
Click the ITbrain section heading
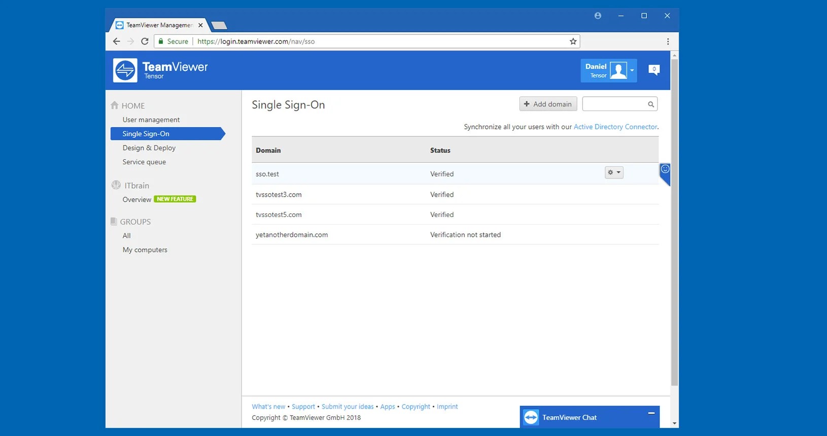(137, 186)
